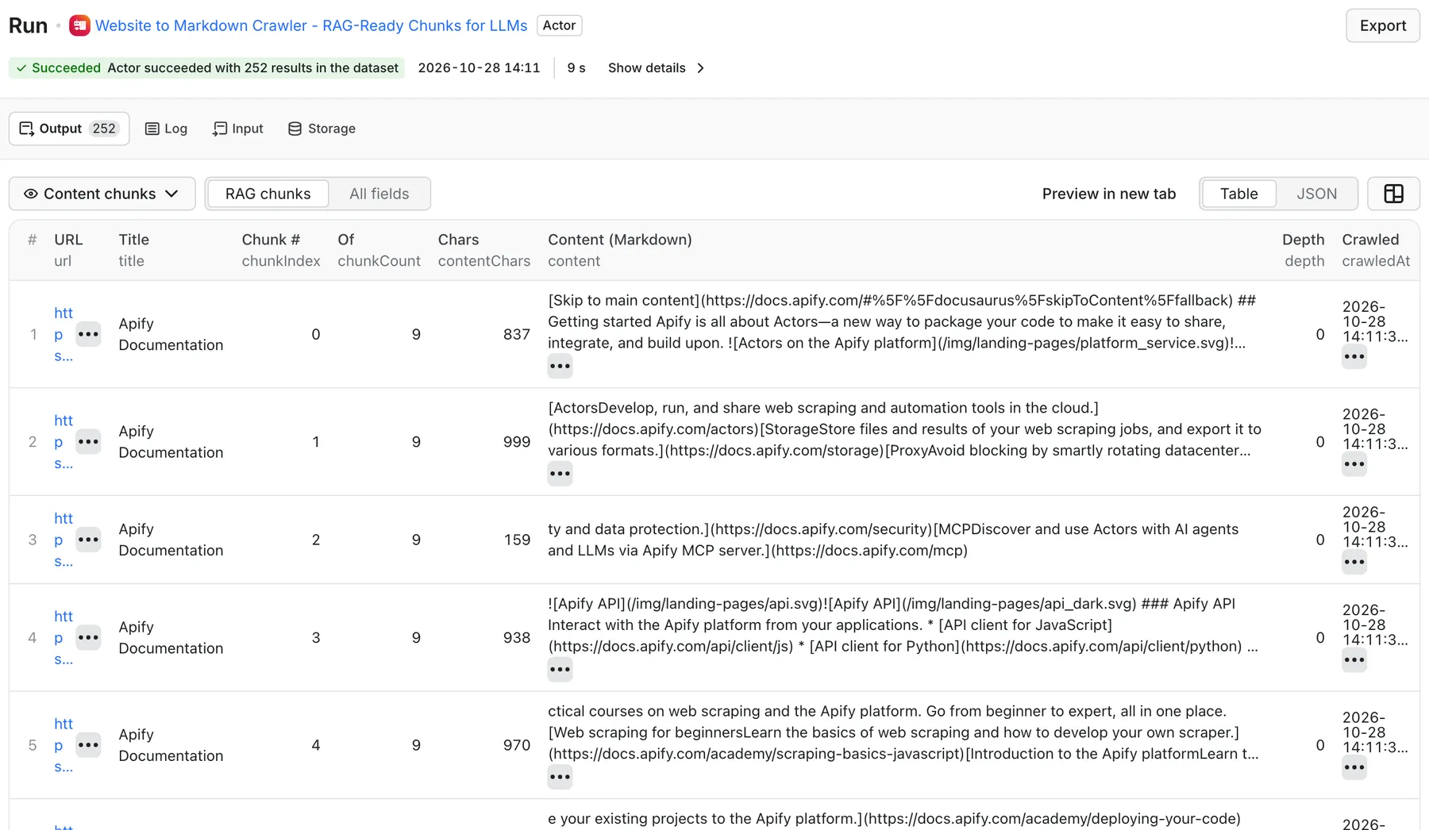Click the red Actor logo icon
The image size is (1429, 830).
click(79, 25)
